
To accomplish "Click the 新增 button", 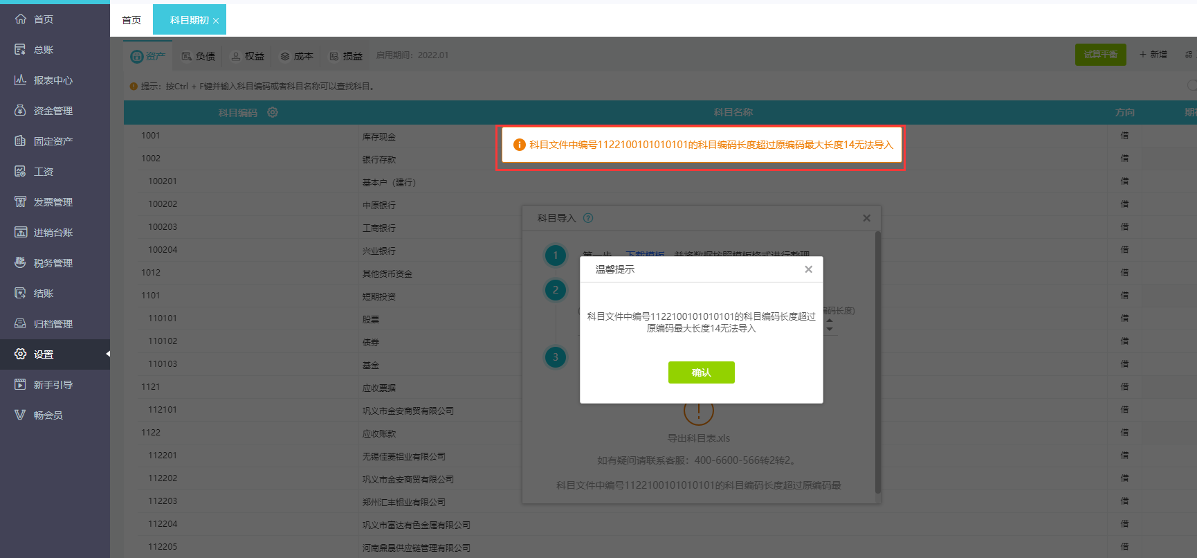I will (x=1153, y=55).
